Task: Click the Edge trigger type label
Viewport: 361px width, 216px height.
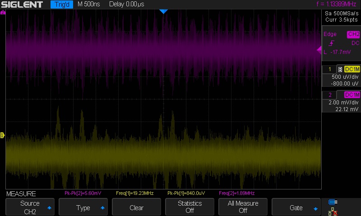Action: [330, 34]
